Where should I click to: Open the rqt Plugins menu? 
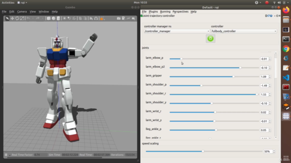(x=153, y=12)
